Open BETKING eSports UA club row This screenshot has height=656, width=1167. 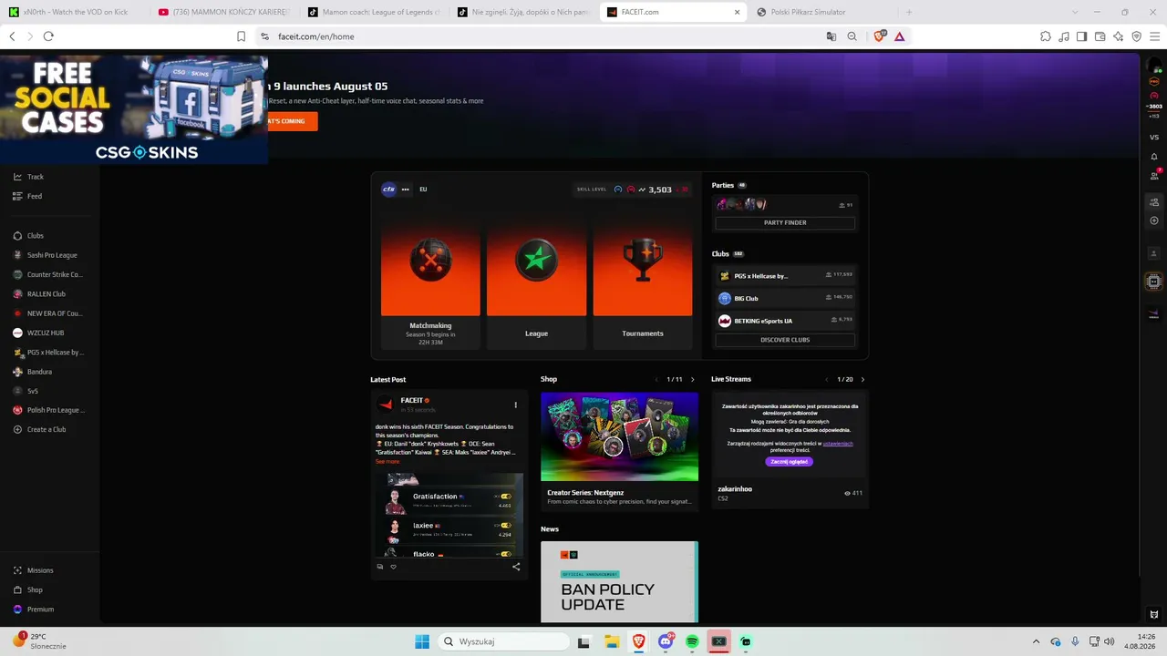[x=785, y=321]
